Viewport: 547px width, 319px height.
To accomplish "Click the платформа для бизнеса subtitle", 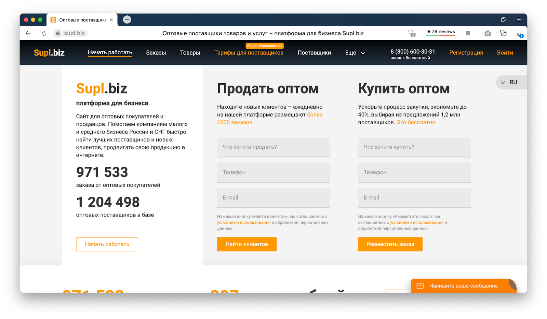I will tap(112, 103).
